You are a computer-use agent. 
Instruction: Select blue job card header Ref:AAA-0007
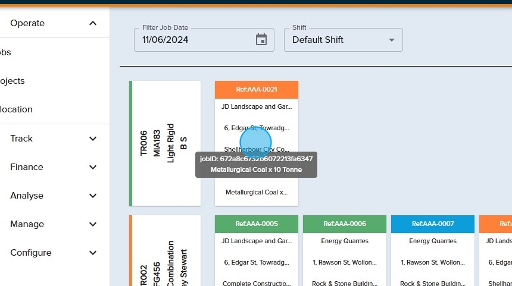click(432, 224)
